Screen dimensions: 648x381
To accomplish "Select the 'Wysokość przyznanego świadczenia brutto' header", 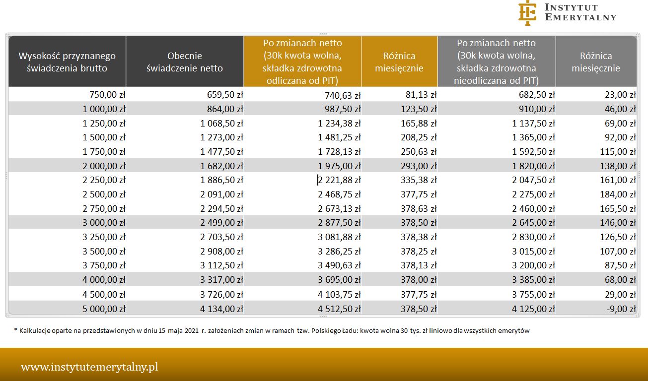I will click(67, 62).
